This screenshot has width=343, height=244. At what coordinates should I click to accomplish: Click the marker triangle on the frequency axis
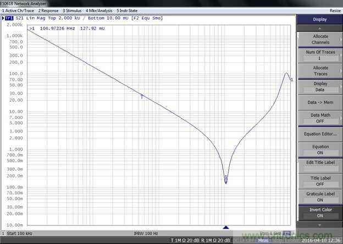(225, 227)
